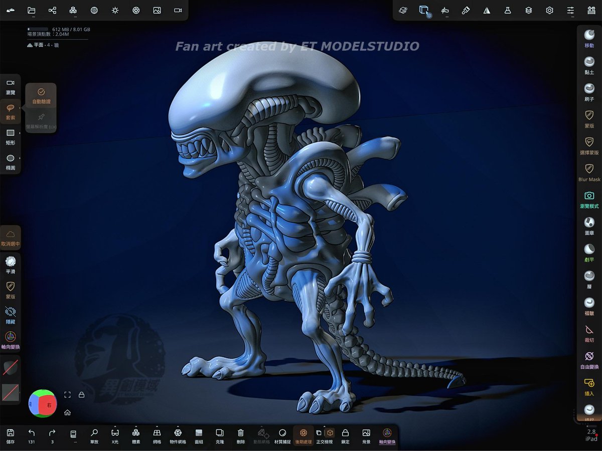Select the 黏土 clay tool
This screenshot has height=451, width=602.
pyautogui.click(x=589, y=65)
